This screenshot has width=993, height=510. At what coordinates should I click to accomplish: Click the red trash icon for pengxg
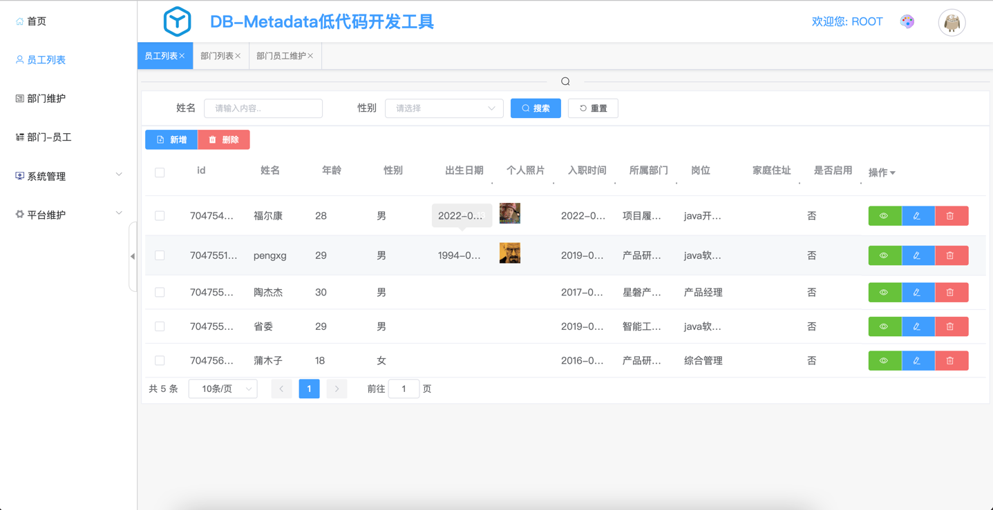[950, 255]
